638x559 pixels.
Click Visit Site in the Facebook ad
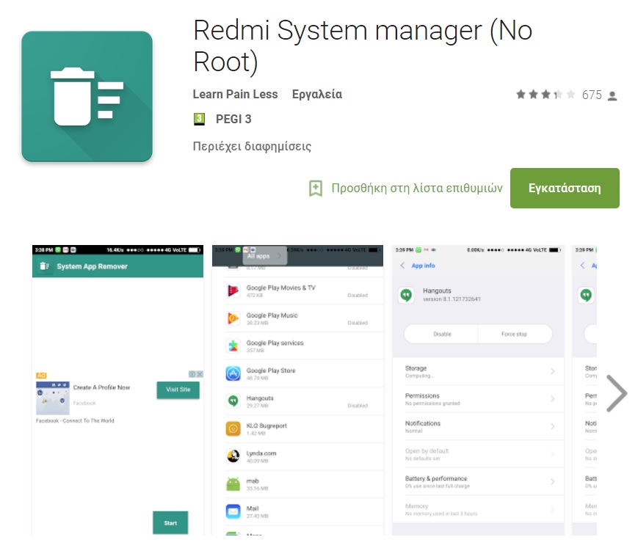178,390
